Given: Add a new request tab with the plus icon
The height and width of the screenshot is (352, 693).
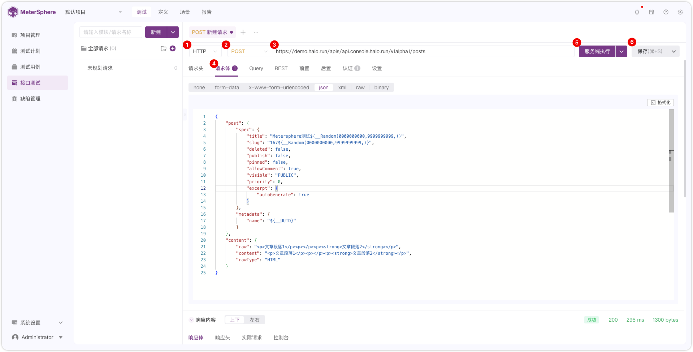Looking at the screenshot, I should pyautogui.click(x=243, y=32).
